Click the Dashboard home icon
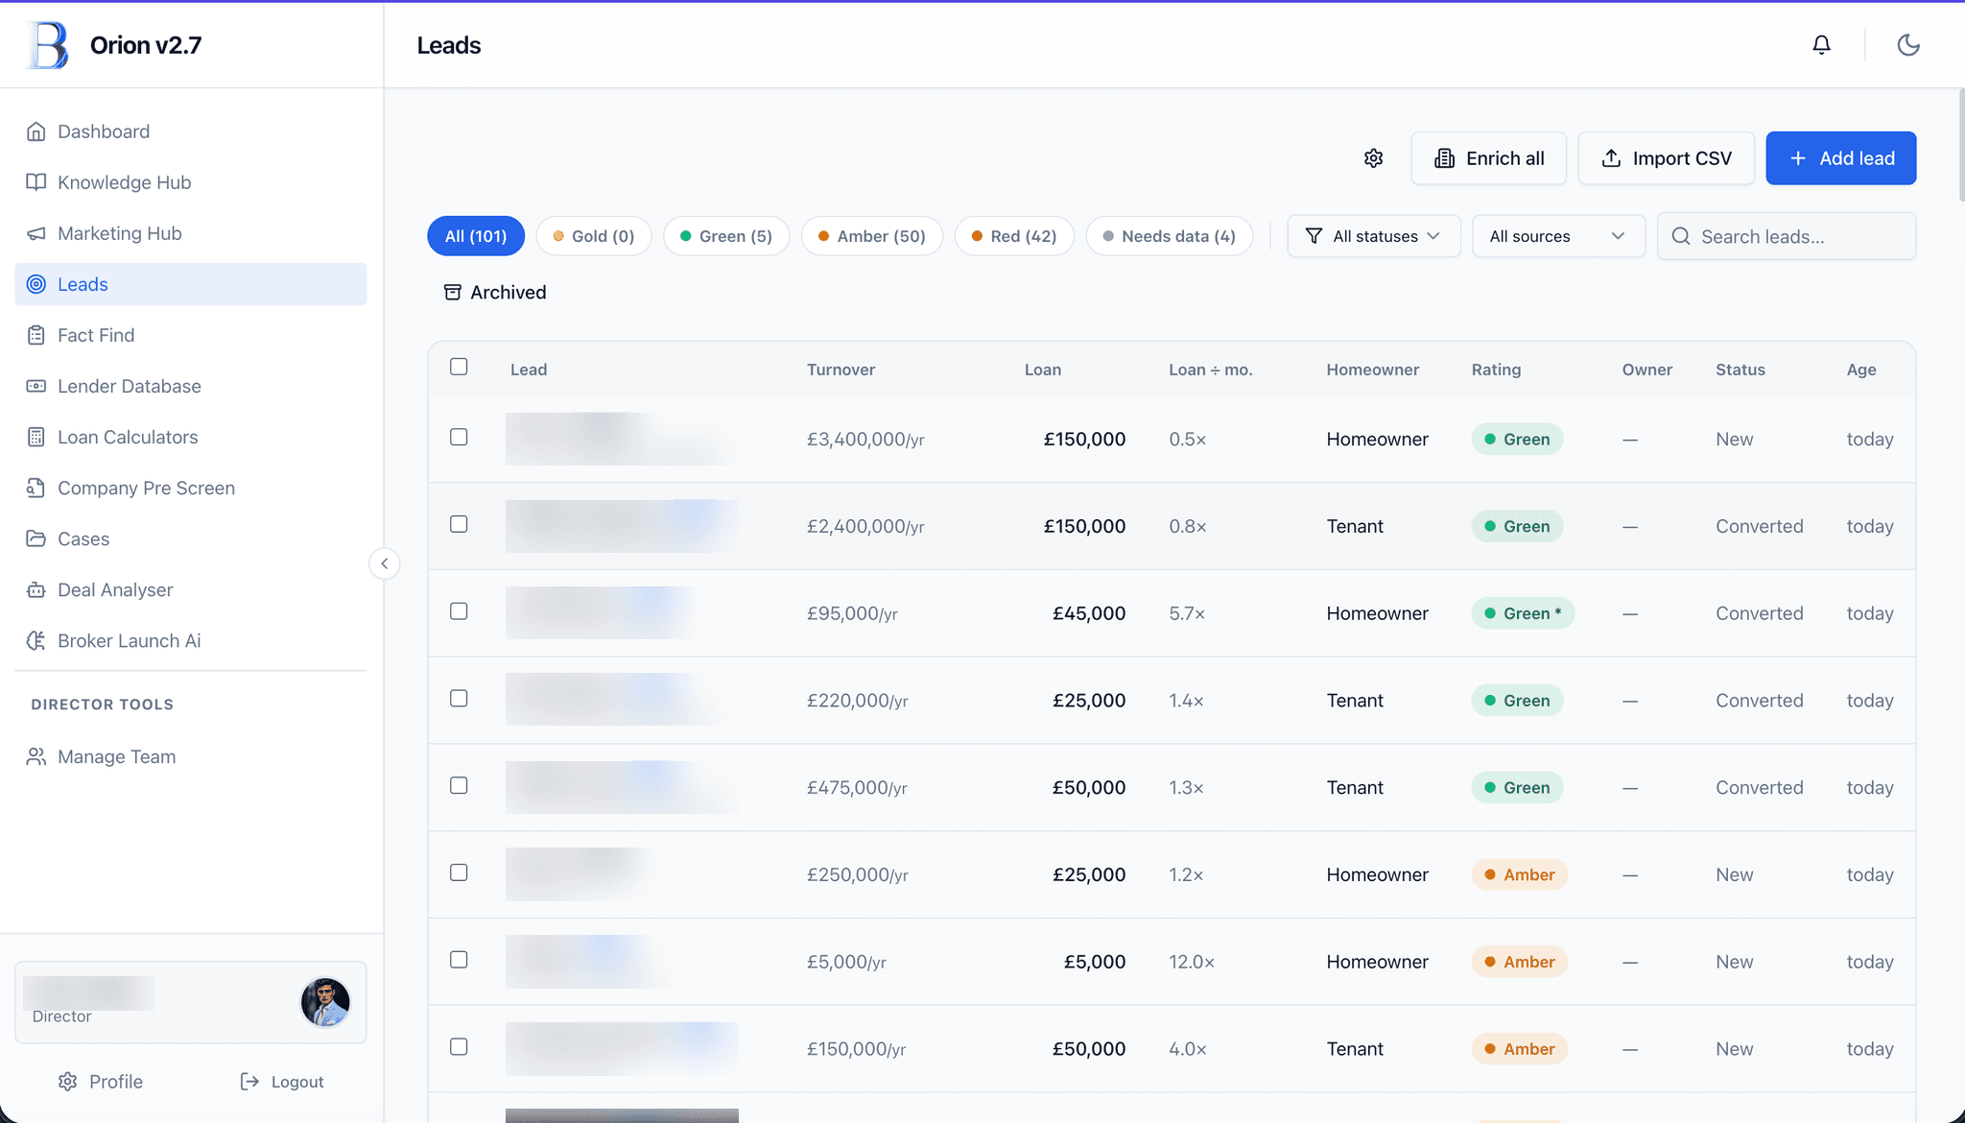This screenshot has width=1965, height=1123. point(36,131)
